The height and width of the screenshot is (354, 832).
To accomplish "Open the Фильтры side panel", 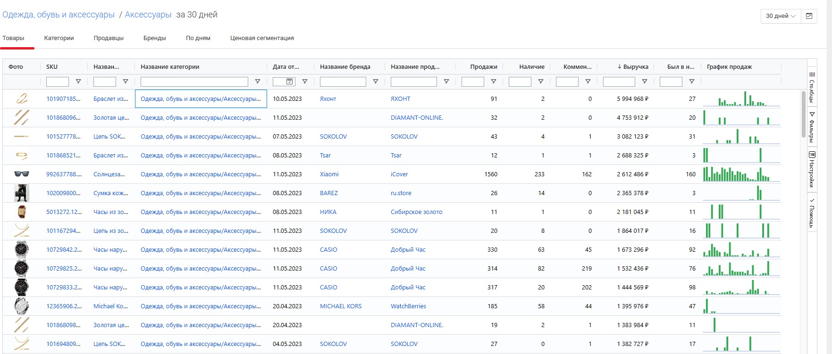I will pyautogui.click(x=812, y=127).
